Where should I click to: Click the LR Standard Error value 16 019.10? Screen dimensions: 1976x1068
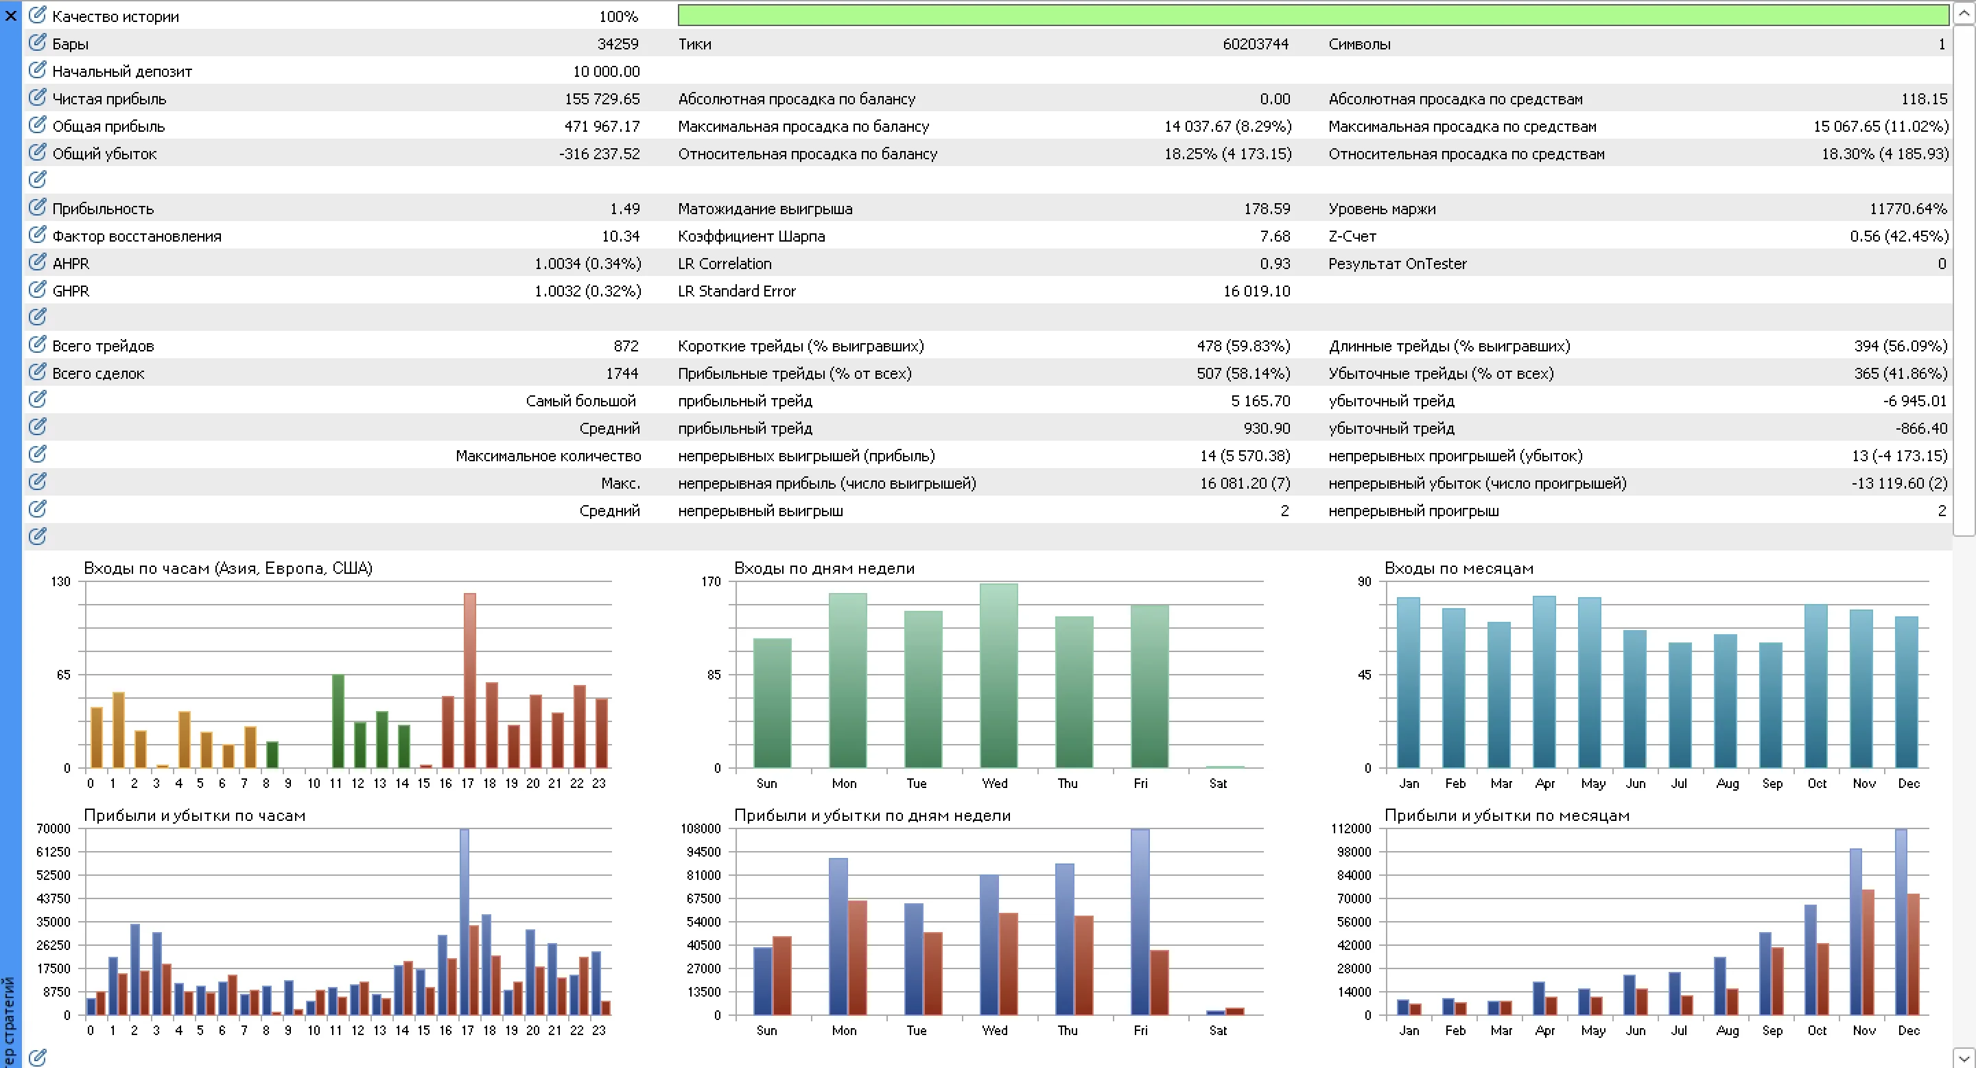click(1256, 292)
